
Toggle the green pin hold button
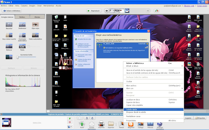pyautogui.click(x=70, y=119)
